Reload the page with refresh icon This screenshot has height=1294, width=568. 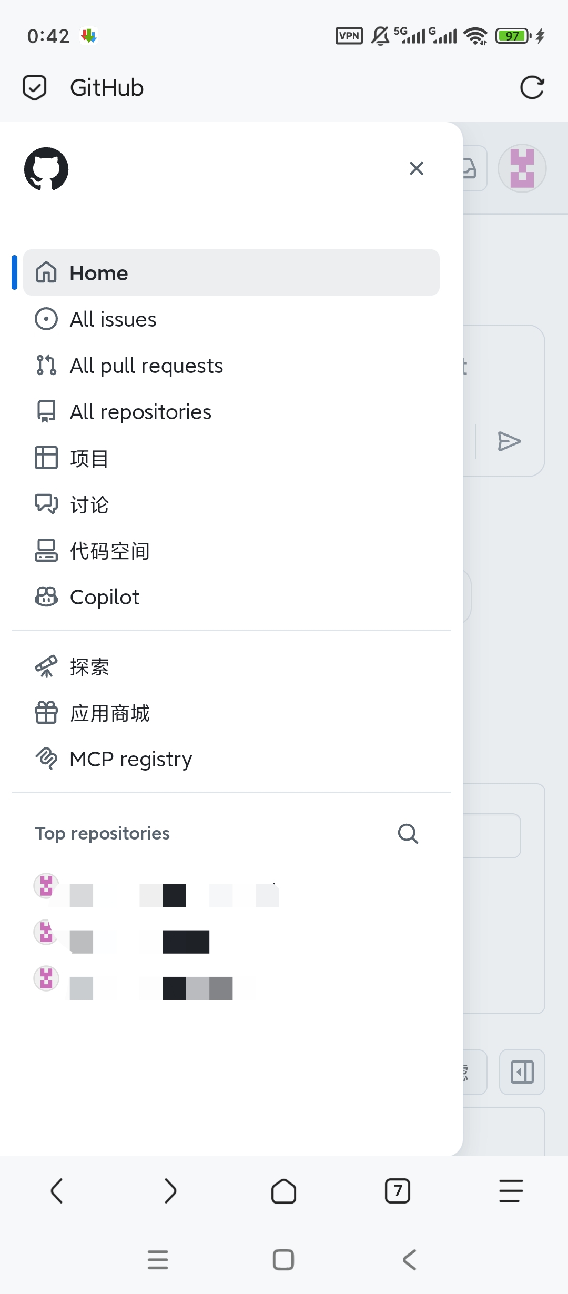click(x=532, y=87)
